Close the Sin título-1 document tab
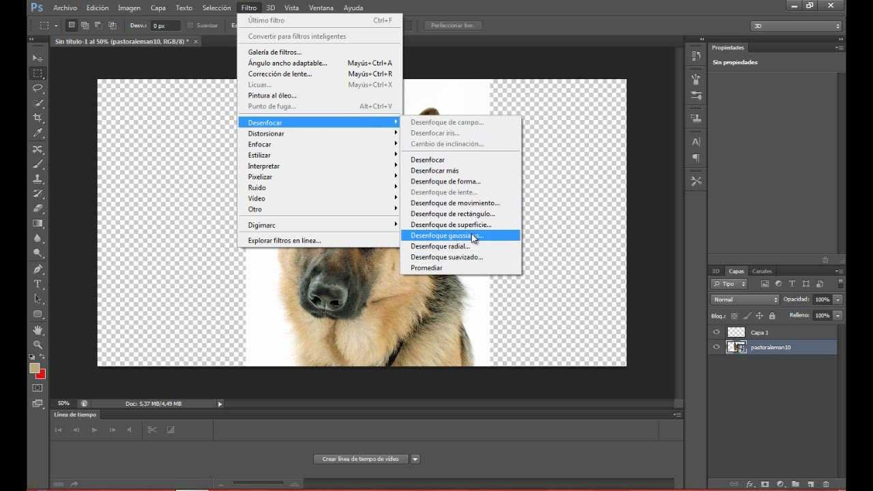 coord(196,42)
